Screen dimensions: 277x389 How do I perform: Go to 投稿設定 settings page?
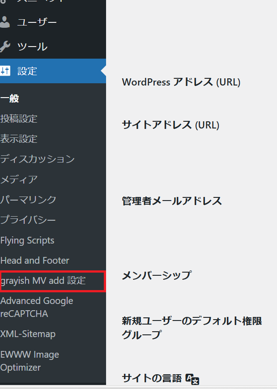pos(19,119)
